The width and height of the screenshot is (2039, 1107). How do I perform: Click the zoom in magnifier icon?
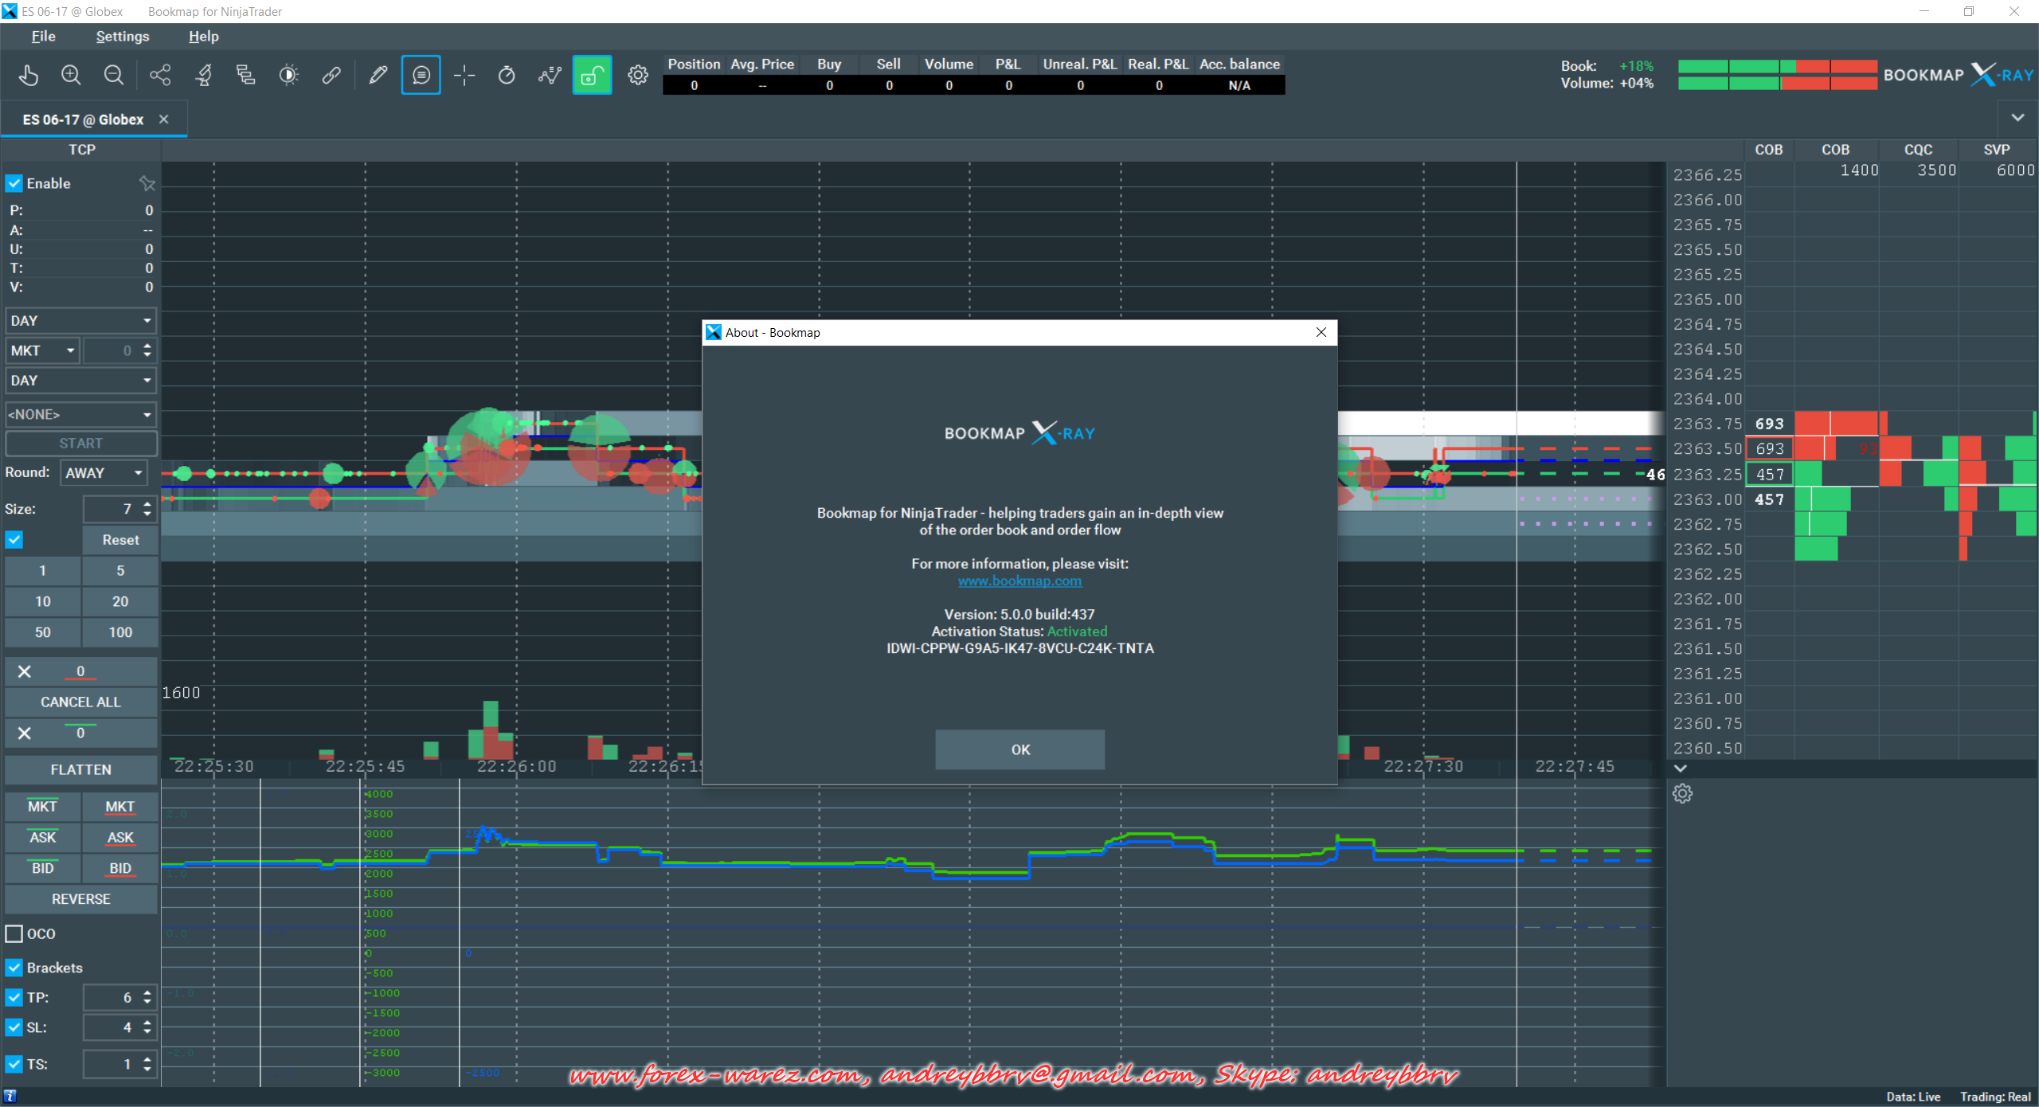point(71,76)
